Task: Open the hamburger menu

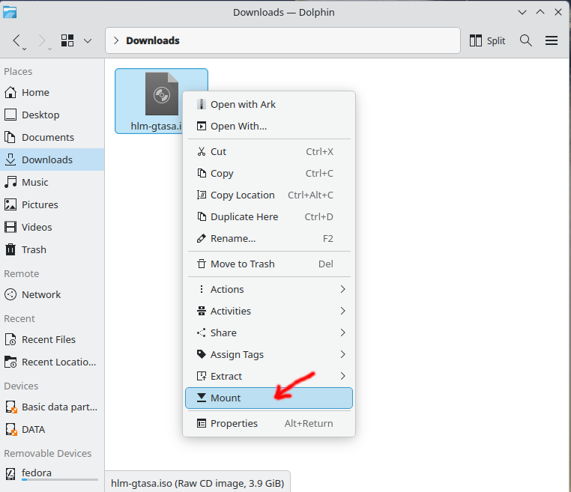Action: (552, 40)
